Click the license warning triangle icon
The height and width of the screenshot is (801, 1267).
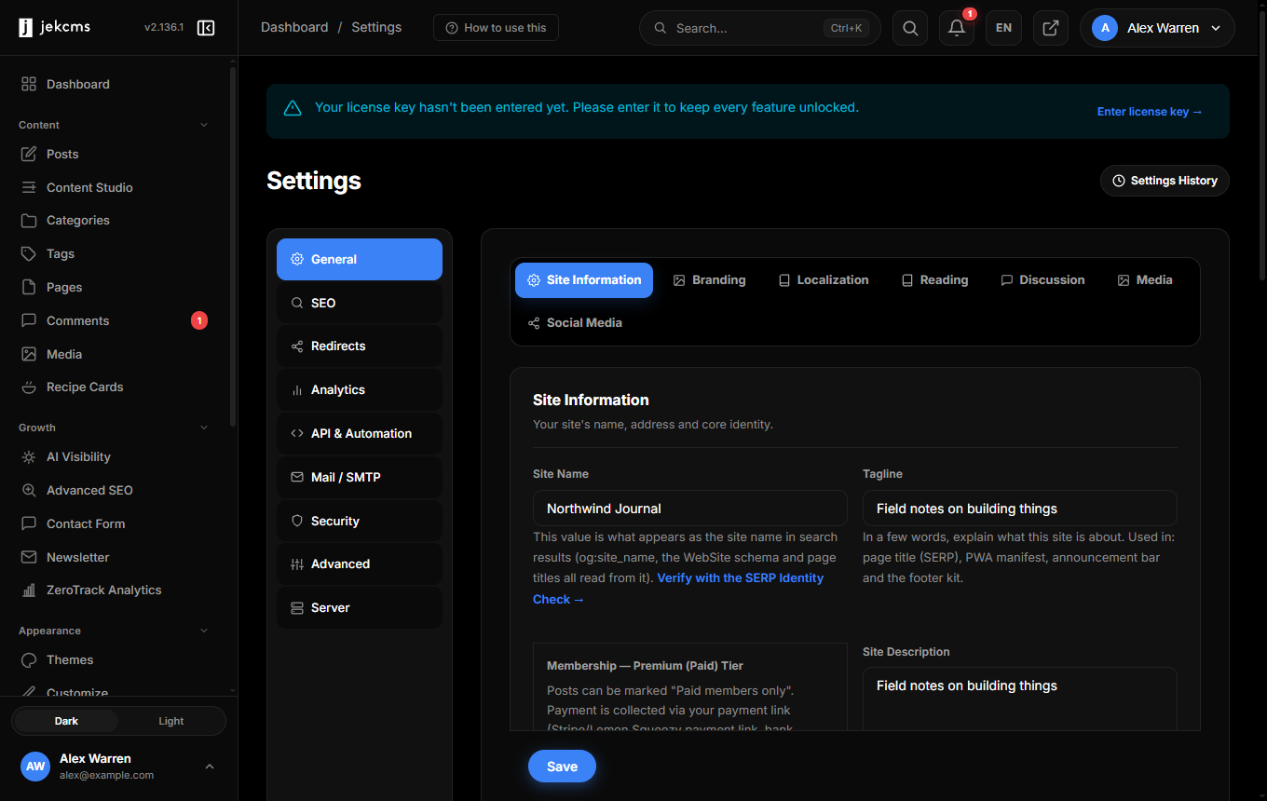tap(293, 108)
